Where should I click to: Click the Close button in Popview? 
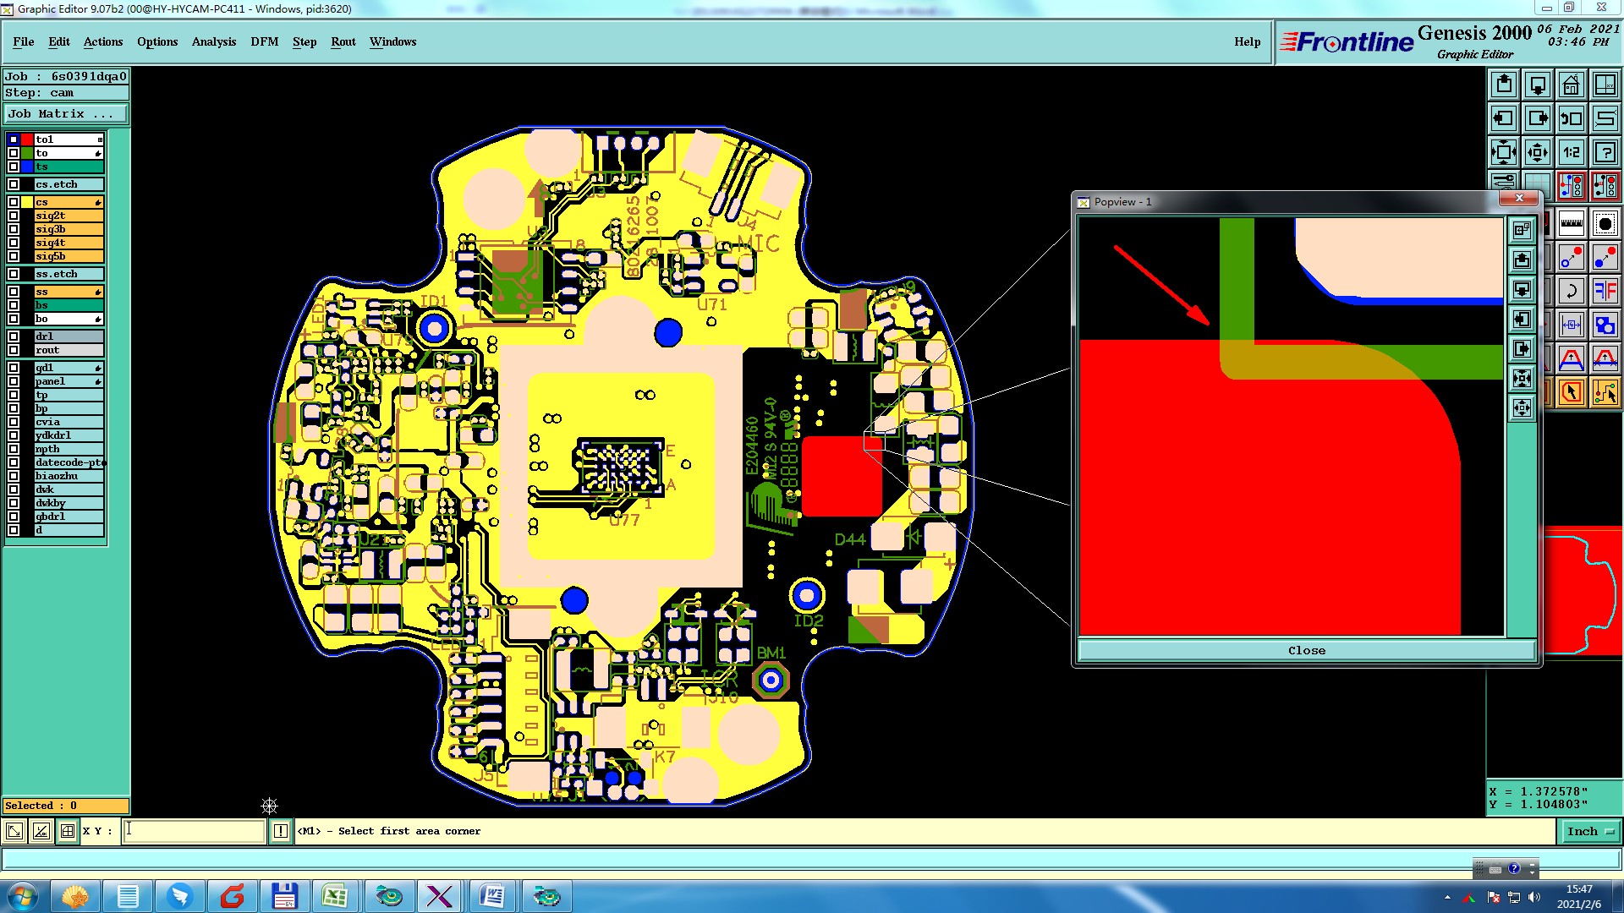click(1306, 650)
